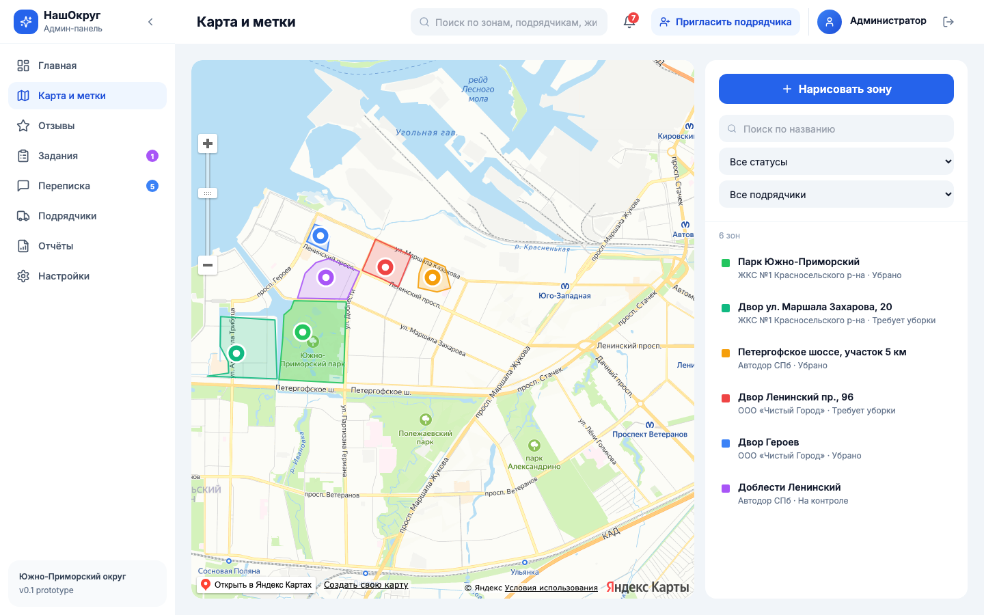Click the Администратор user avatar
Viewport: 984px width, 615px height.
pyautogui.click(x=830, y=22)
